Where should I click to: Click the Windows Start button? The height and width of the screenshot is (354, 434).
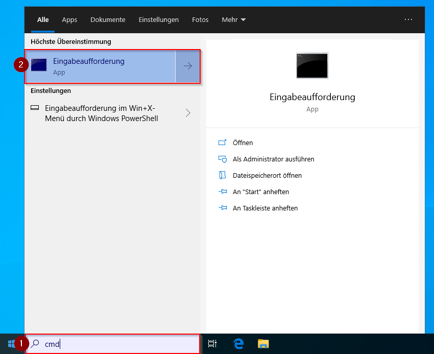11,344
